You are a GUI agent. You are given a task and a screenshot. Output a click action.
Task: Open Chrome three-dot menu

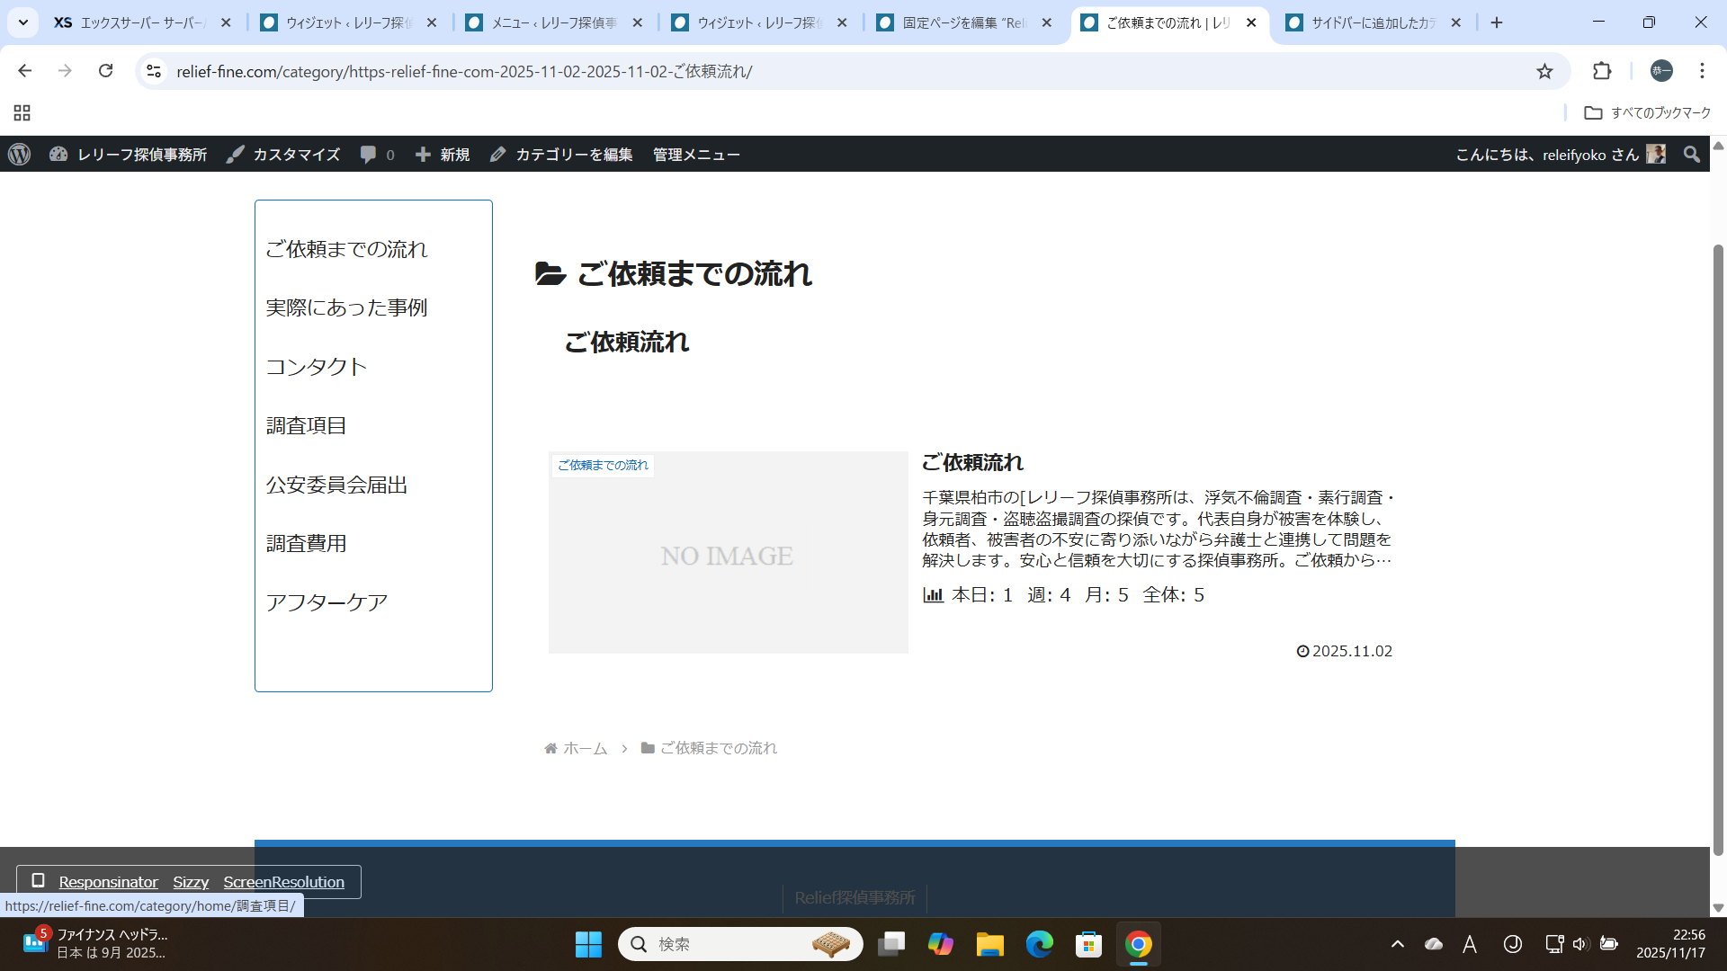pyautogui.click(x=1702, y=71)
